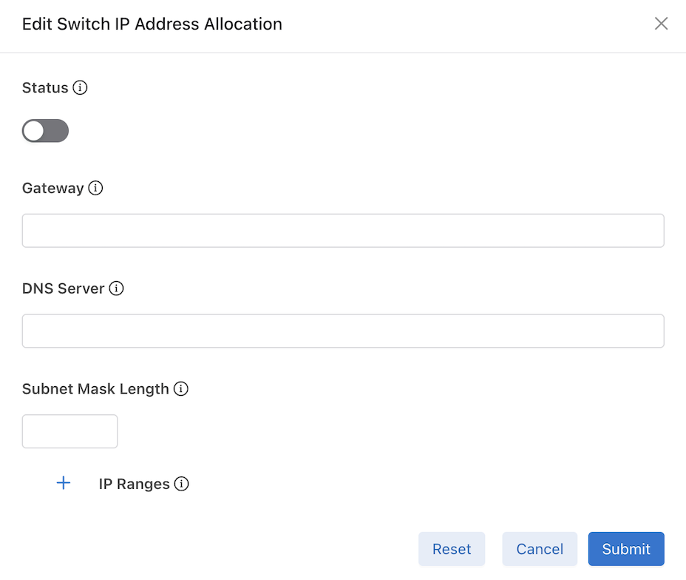The image size is (686, 580).
Task: Show the DNS Server info tooltip icon
Action: tap(116, 289)
